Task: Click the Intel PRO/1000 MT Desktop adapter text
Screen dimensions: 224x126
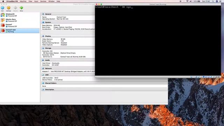Action: click(x=73, y=71)
